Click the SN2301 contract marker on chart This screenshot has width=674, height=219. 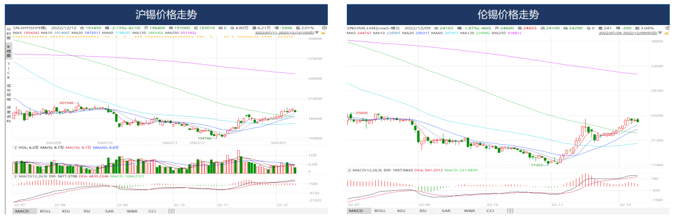(279, 143)
